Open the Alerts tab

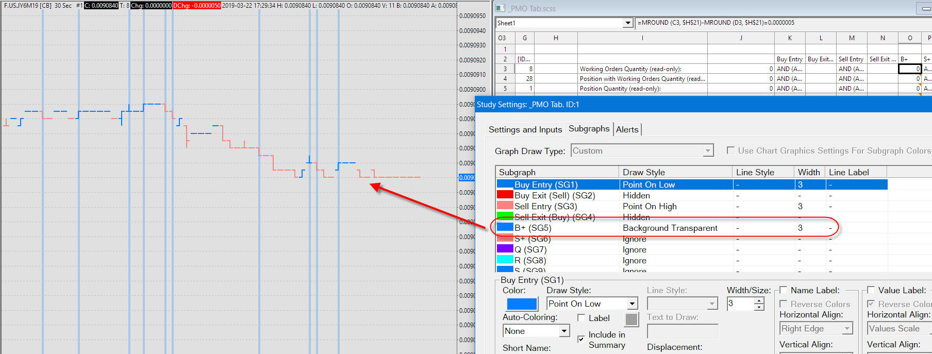click(x=627, y=130)
